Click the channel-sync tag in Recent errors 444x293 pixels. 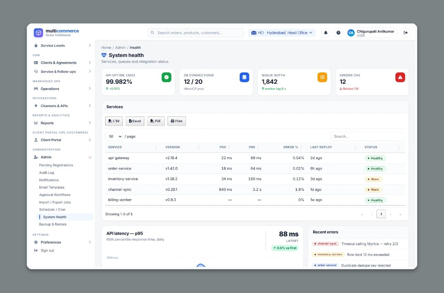coord(325,244)
